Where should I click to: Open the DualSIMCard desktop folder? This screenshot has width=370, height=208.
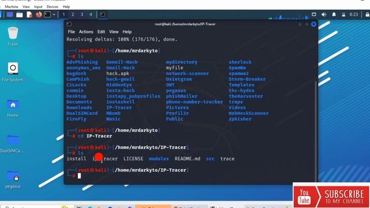tap(12, 144)
